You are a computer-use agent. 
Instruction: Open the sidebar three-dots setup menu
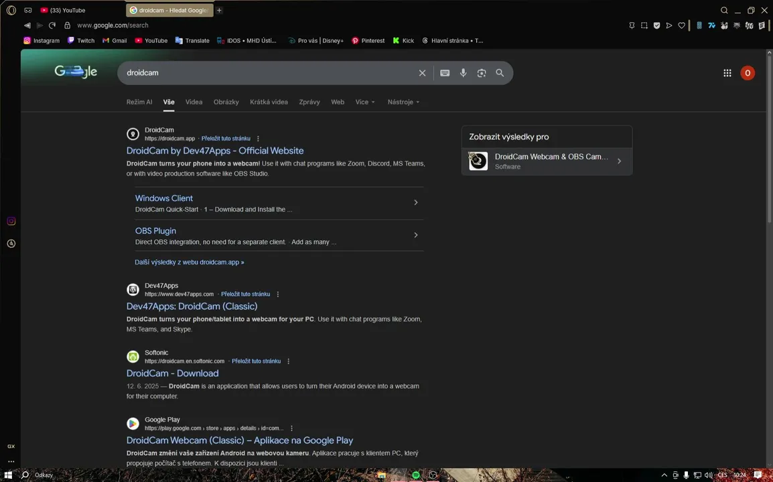coord(11,462)
